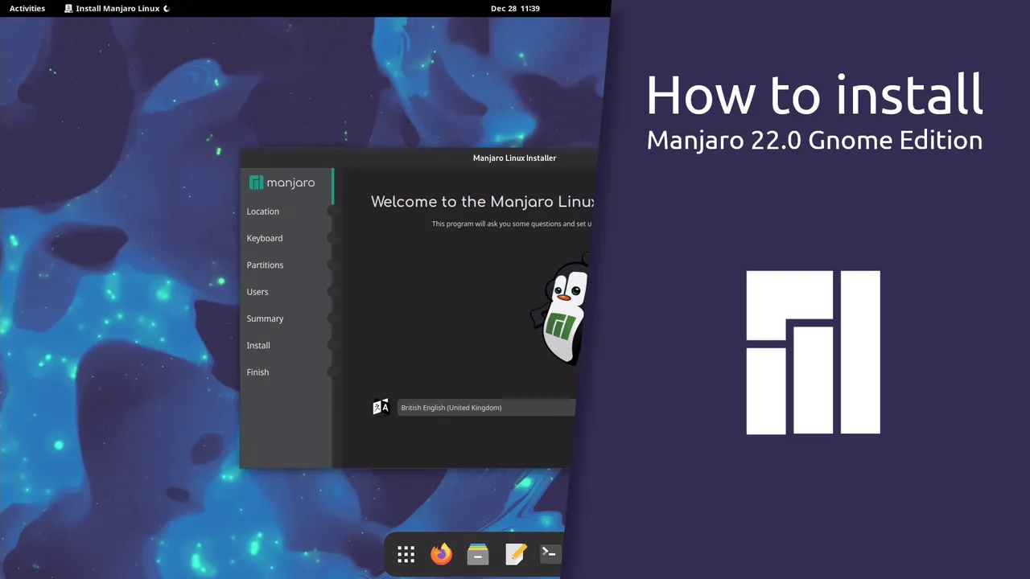This screenshot has width=1030, height=579.
Task: Click the Manjaro logo in installer sidebar
Action: [x=282, y=183]
